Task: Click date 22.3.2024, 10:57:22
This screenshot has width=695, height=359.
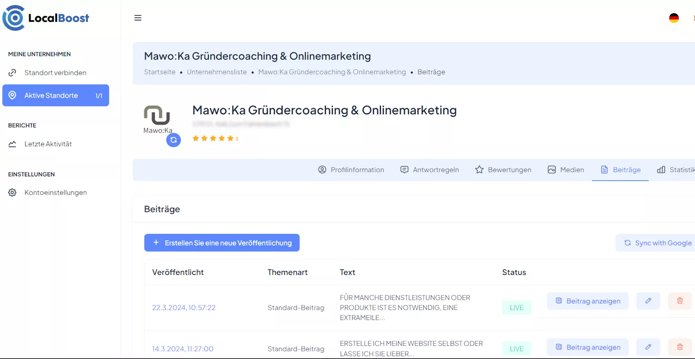Action: tap(184, 308)
